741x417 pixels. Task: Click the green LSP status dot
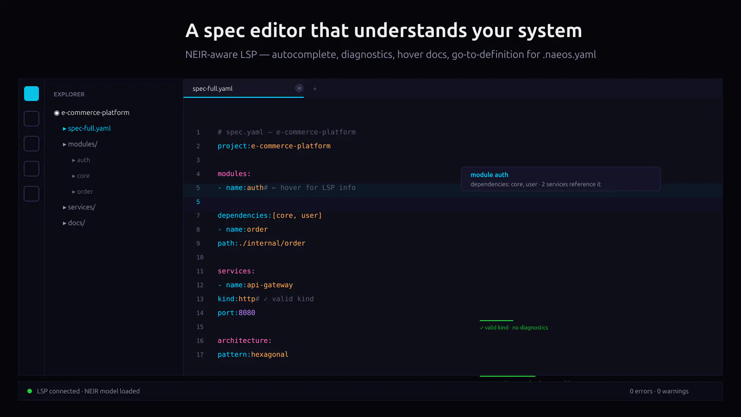(x=30, y=391)
